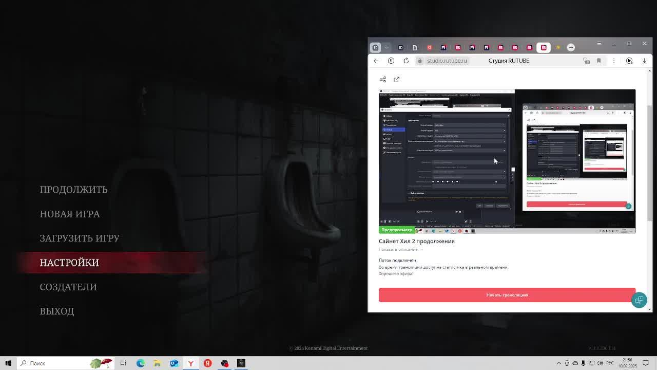Click the stream title Сайнет Хил 2 продолжения
The height and width of the screenshot is (370, 657).
[417, 241]
